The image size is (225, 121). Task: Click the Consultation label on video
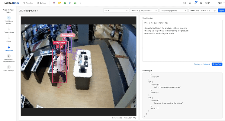click(x=67, y=35)
